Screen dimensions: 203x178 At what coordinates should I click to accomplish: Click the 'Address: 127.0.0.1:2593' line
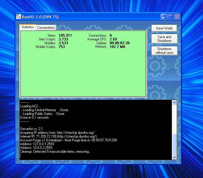(37, 144)
